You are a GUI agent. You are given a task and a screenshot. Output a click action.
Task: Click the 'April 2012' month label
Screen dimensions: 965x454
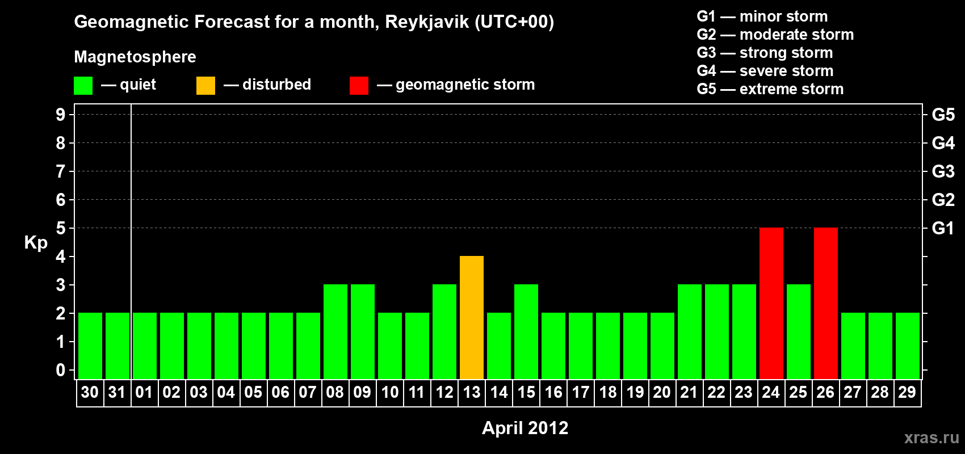(x=525, y=428)
